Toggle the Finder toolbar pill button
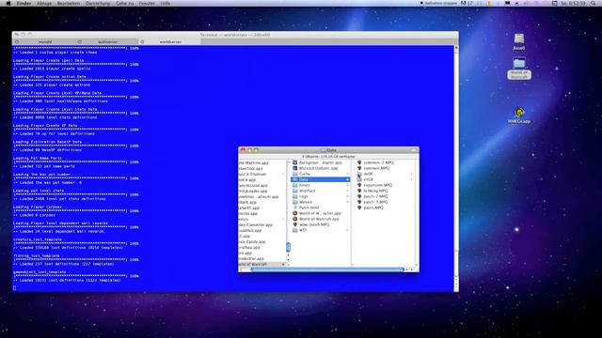This screenshot has height=338, width=602. 414,150
